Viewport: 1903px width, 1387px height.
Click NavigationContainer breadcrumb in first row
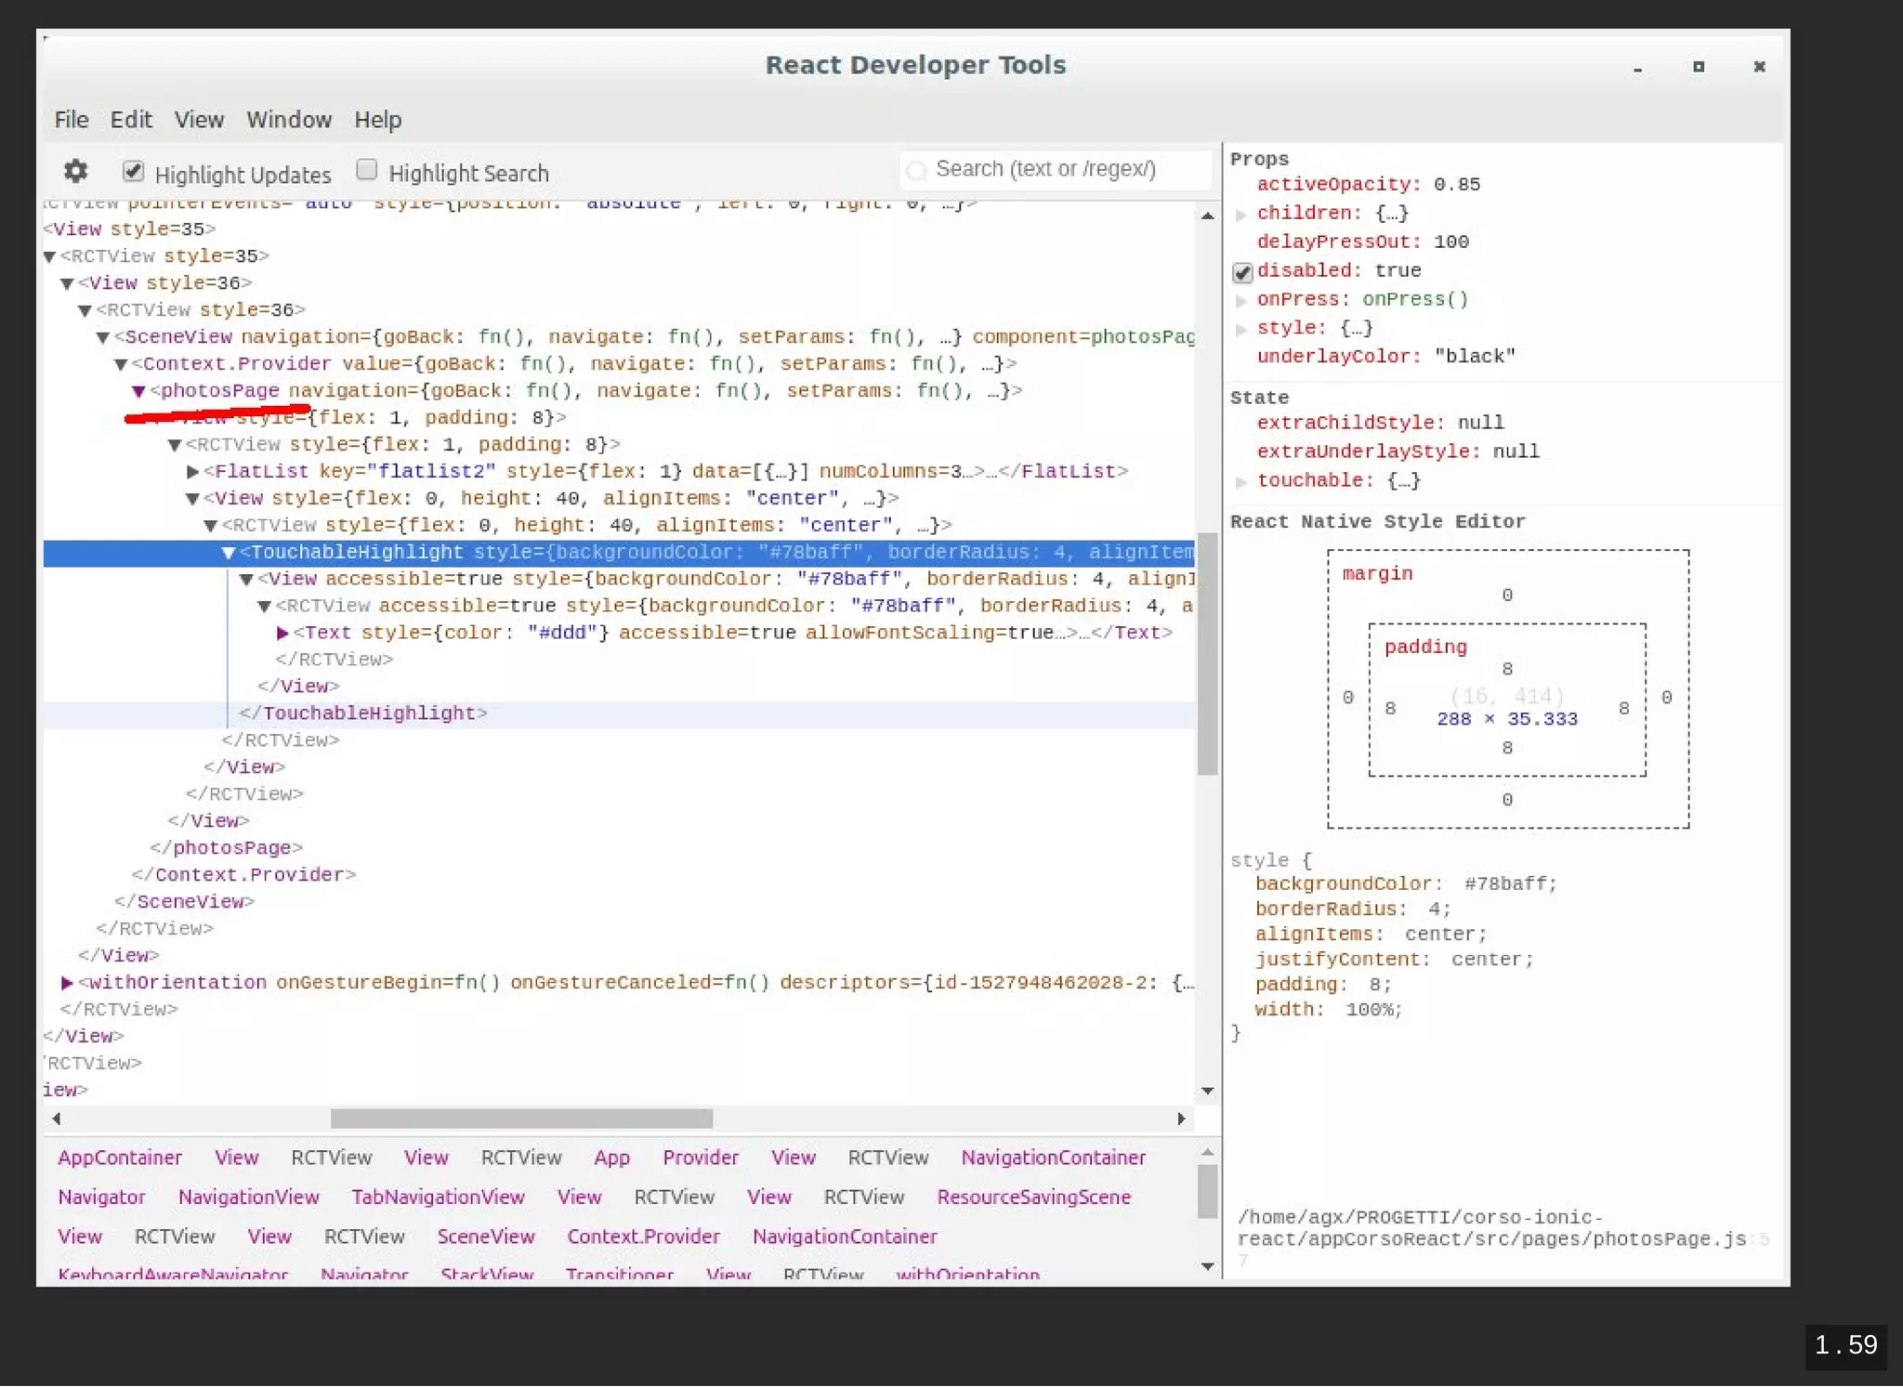[1053, 1158]
